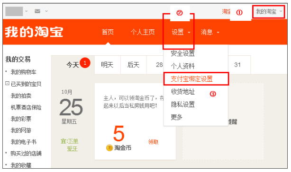
Task: Click the 星期五 weekday text
Action: tap(69, 121)
